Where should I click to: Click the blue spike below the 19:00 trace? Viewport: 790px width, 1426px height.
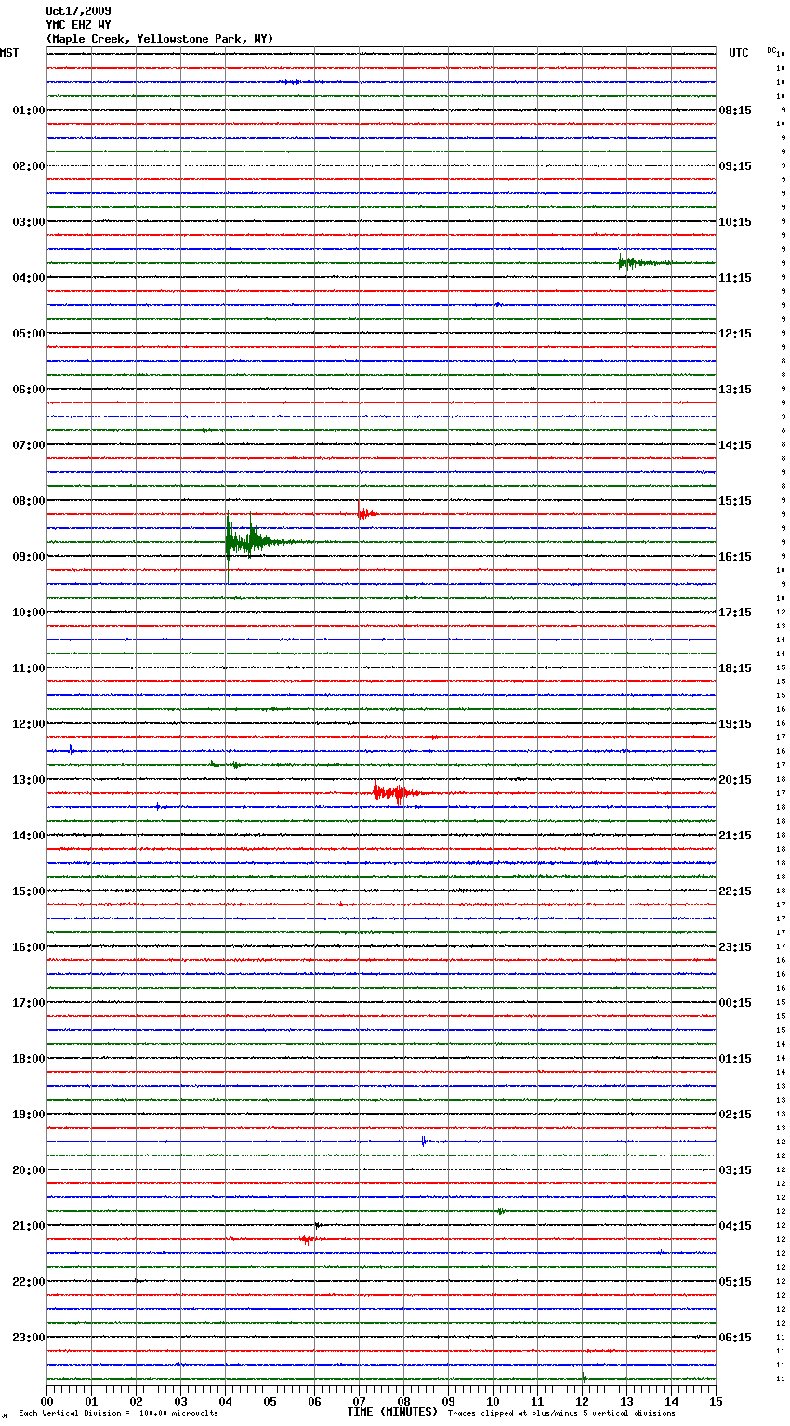coord(424,1141)
